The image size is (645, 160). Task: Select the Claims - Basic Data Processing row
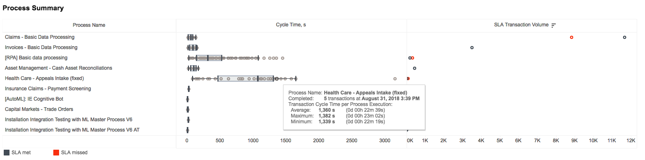pos(40,37)
